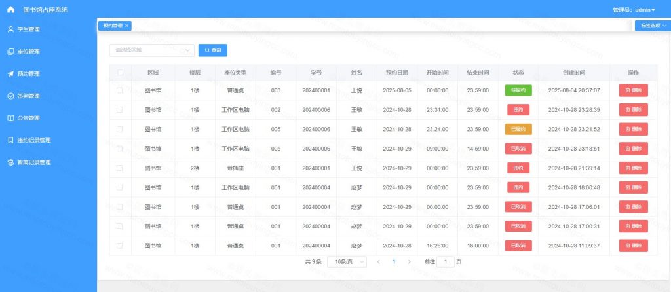Expand the 请选择区域 area select box
Image resolution: width=671 pixels, height=292 pixels.
[152, 50]
